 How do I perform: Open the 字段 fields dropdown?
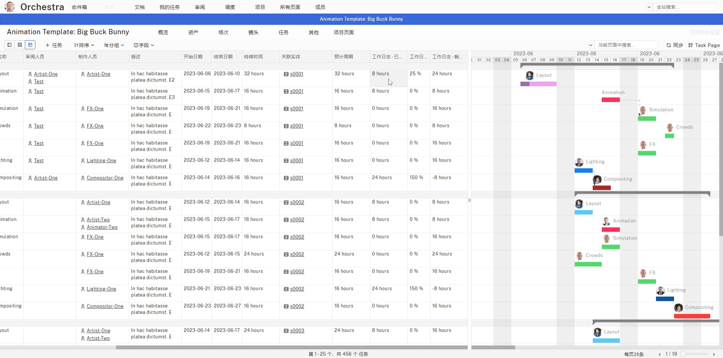coord(144,45)
